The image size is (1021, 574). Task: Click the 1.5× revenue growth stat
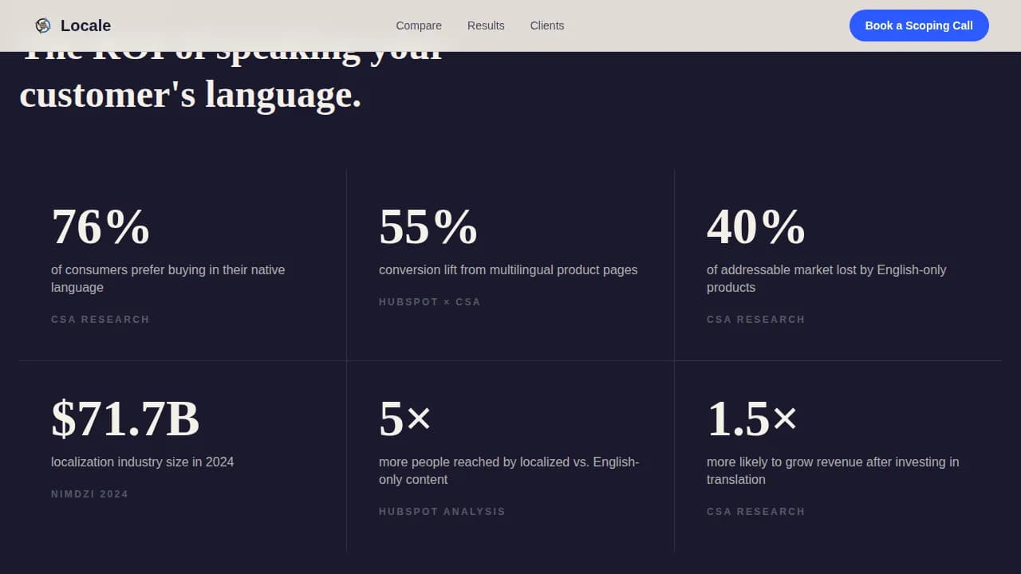coord(752,419)
